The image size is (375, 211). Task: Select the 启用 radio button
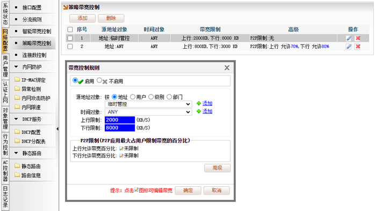[x=75, y=80]
